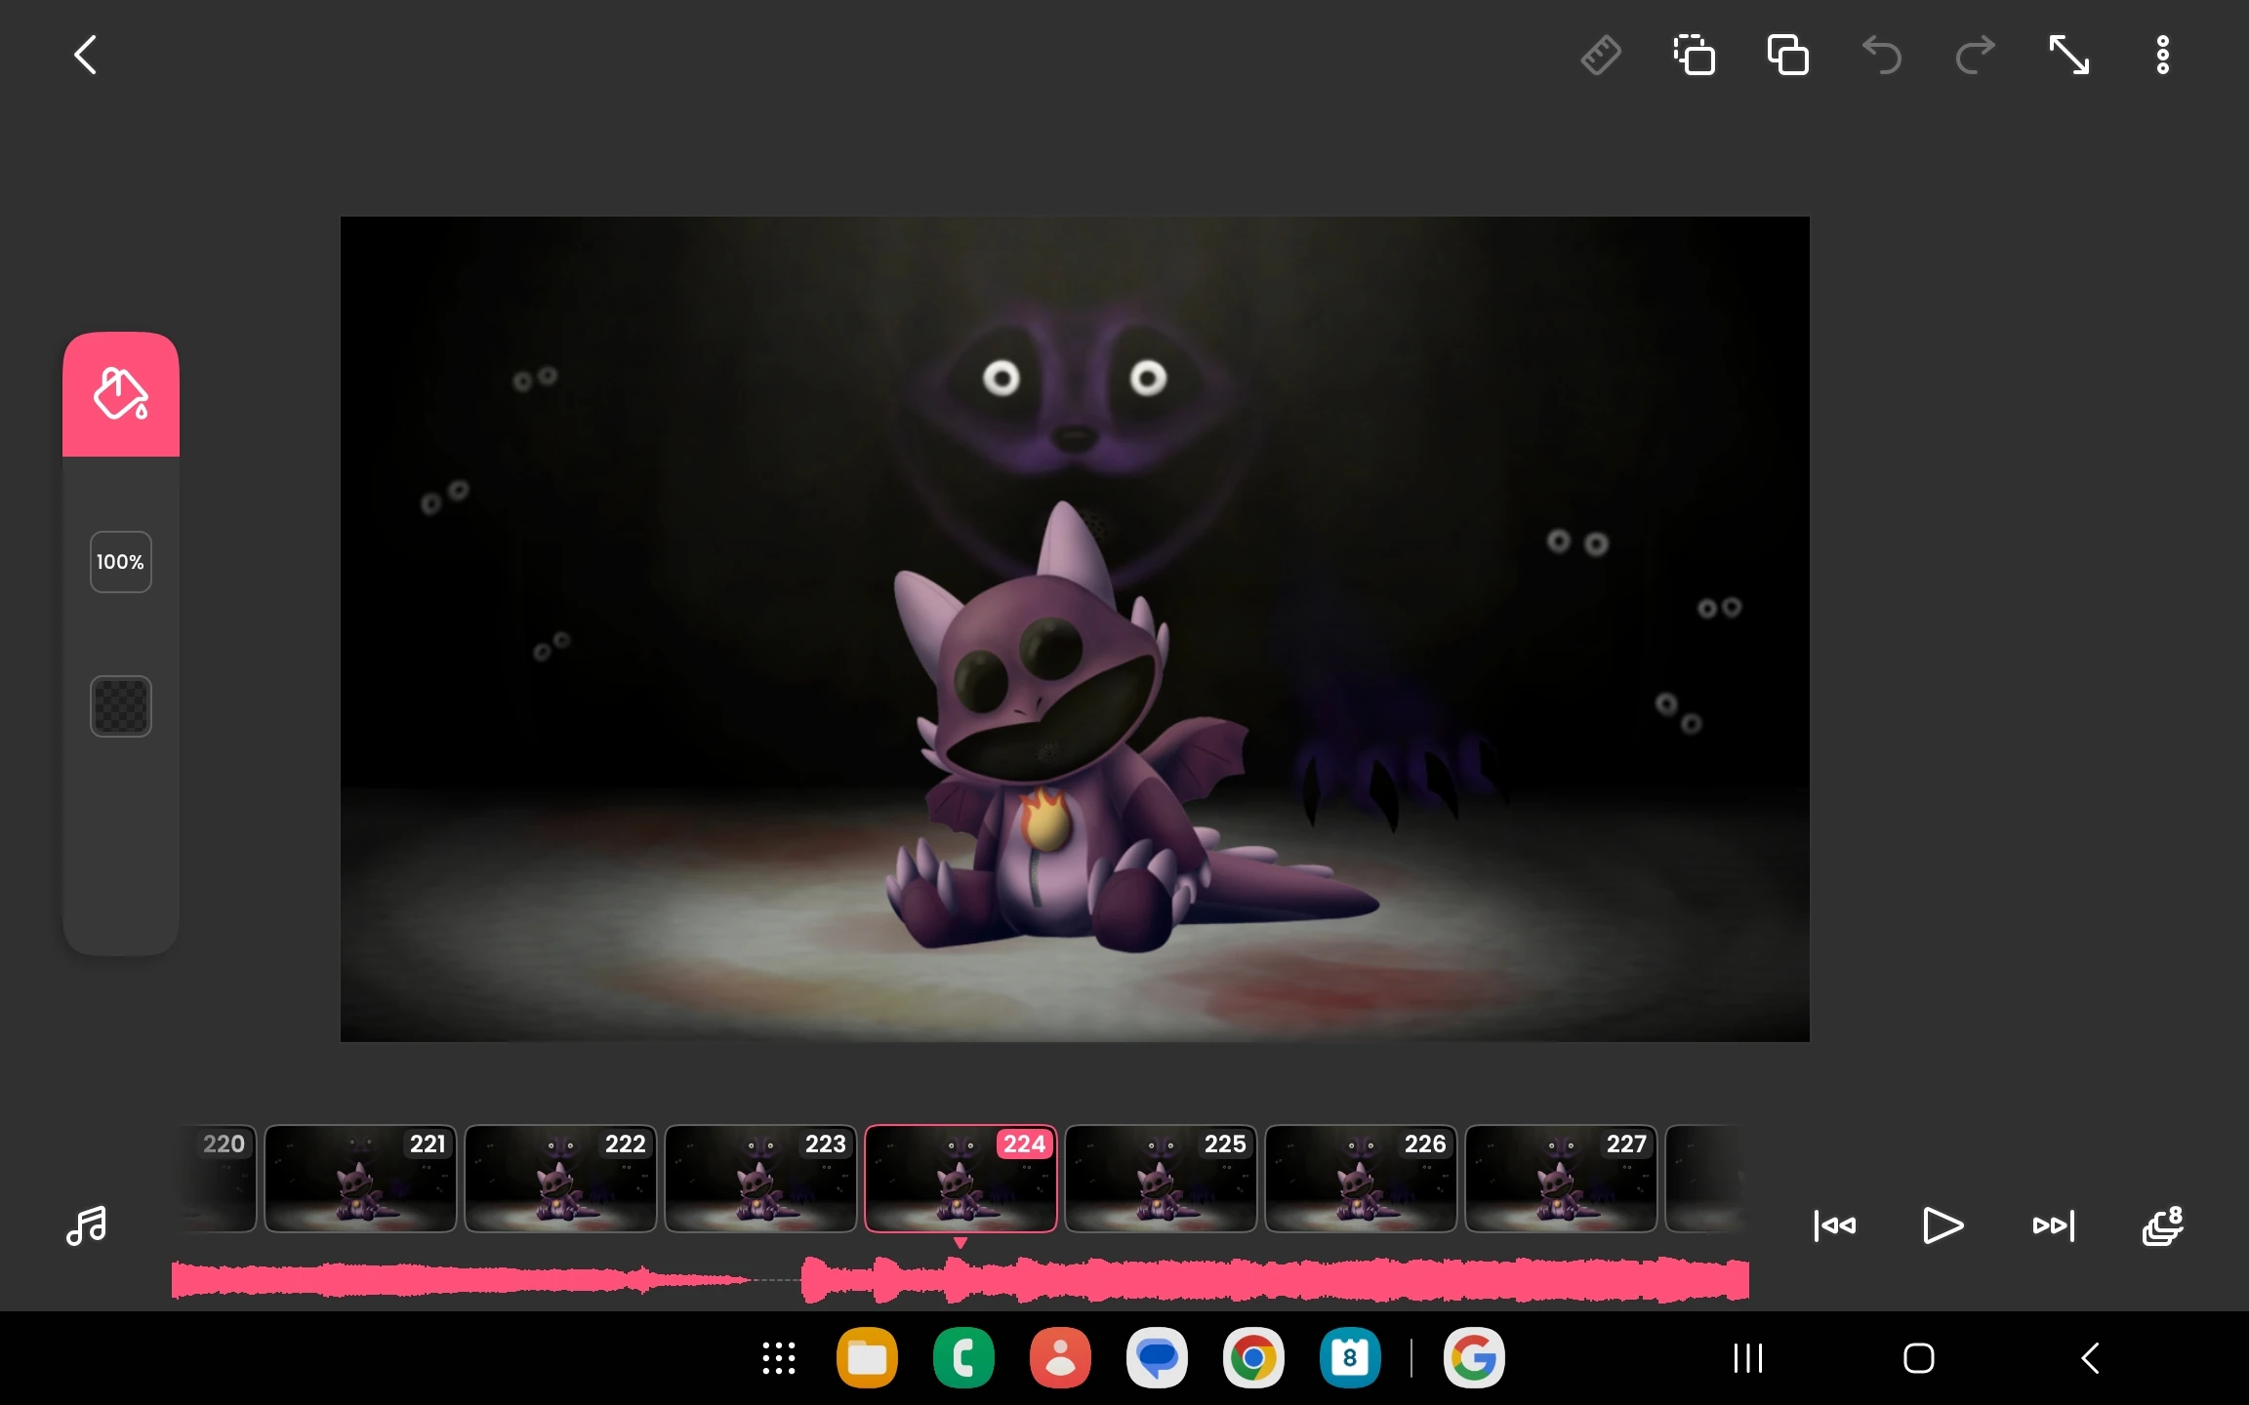The width and height of the screenshot is (2249, 1405).
Task: Paste the copied frame
Action: coord(1786,56)
